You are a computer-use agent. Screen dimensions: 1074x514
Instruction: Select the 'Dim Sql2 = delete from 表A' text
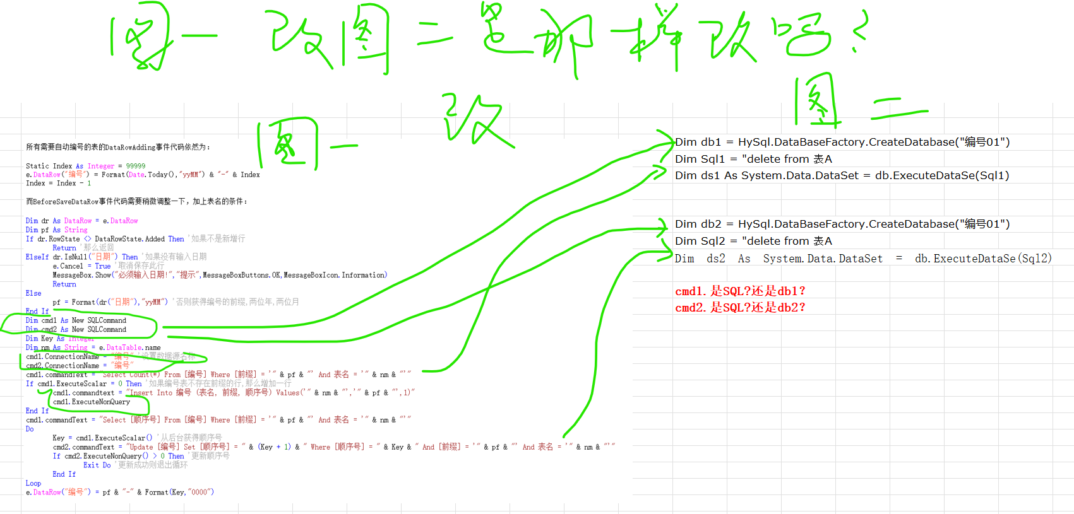[753, 242]
